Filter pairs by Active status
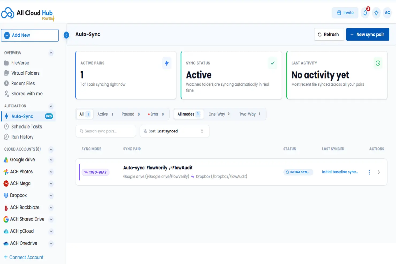Screen dimensions: 396x264 click(105, 114)
